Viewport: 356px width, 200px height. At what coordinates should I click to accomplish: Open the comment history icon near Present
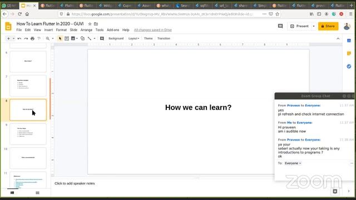(x=280, y=26)
